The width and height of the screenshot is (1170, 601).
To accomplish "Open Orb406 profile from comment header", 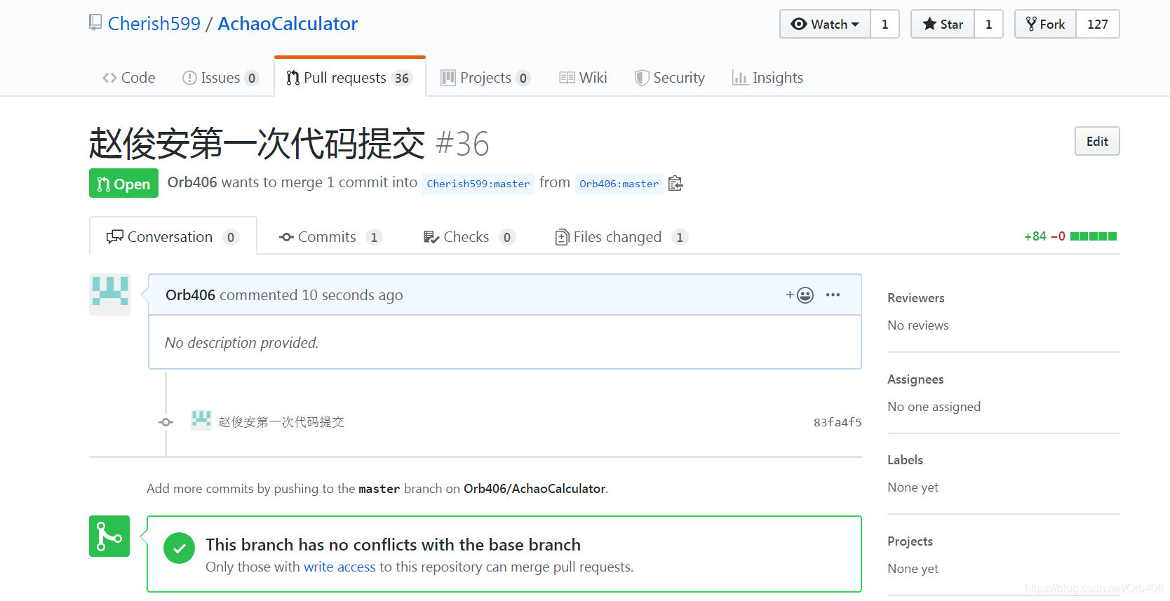I will coord(191,295).
